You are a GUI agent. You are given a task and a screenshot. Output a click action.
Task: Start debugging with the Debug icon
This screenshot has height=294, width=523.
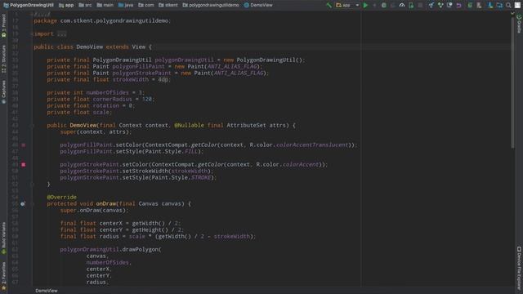coord(384,6)
